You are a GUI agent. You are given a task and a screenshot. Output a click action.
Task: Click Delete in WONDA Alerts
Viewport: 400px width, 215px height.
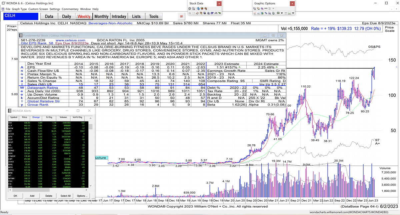click(49, 196)
